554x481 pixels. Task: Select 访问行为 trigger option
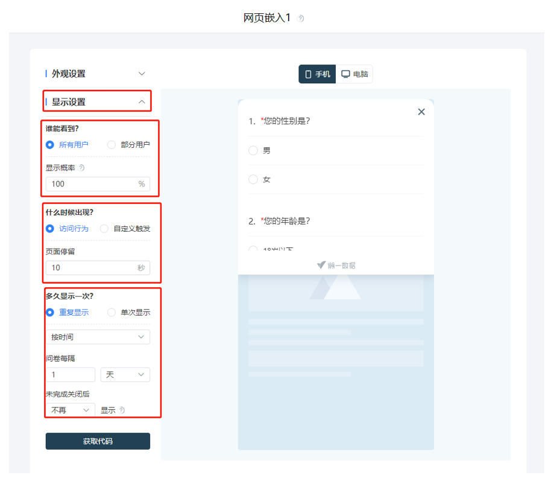[x=67, y=229]
